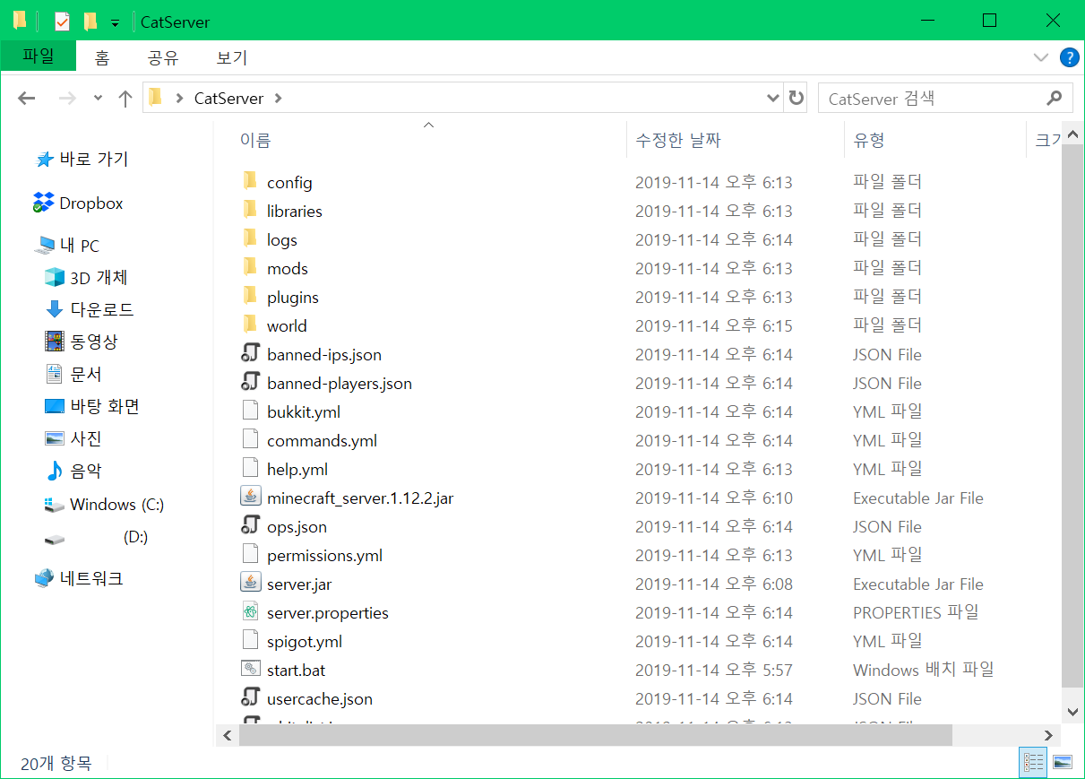
Task: Click the start.bat batch file icon
Action: click(250, 670)
